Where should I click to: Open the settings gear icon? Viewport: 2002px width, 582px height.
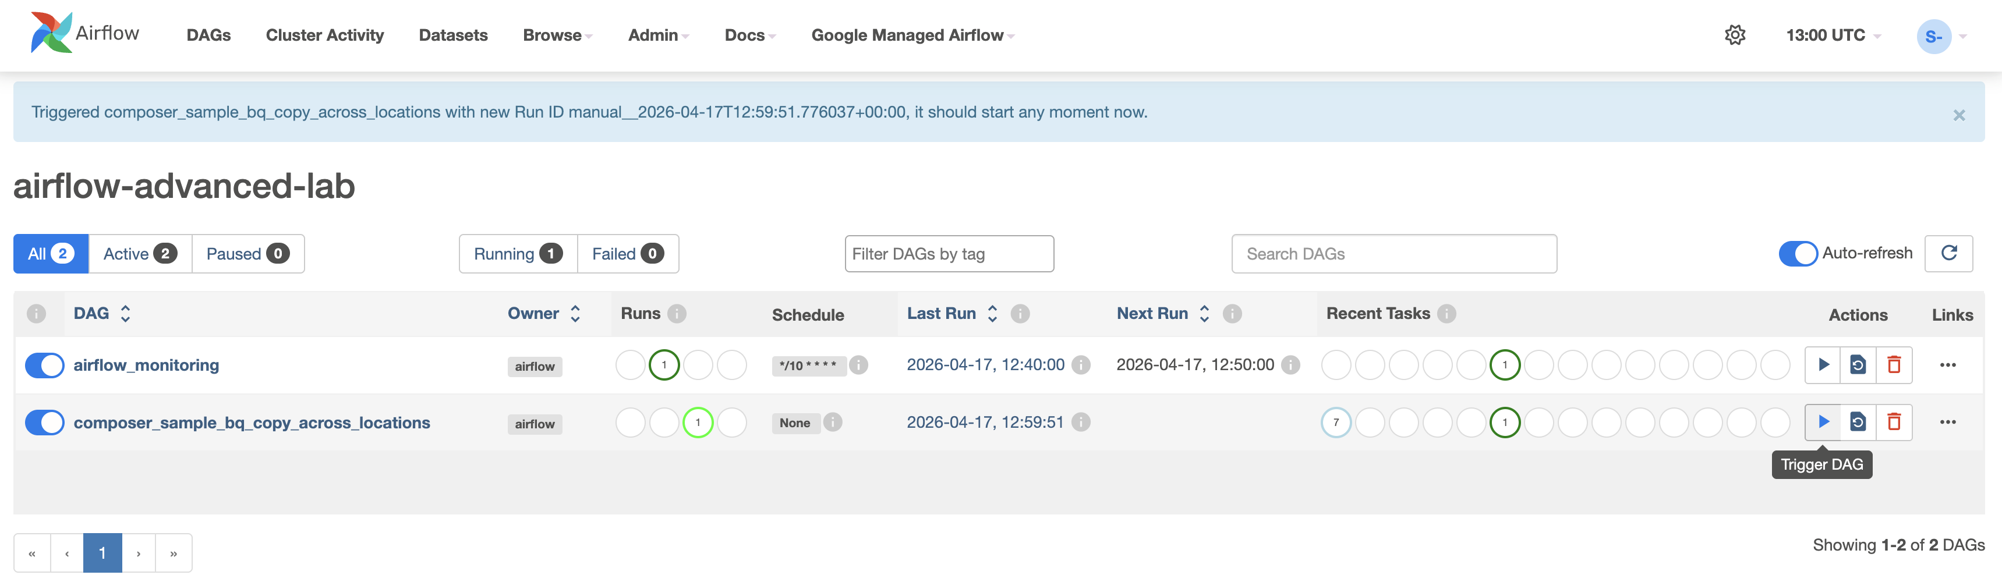tap(1735, 35)
